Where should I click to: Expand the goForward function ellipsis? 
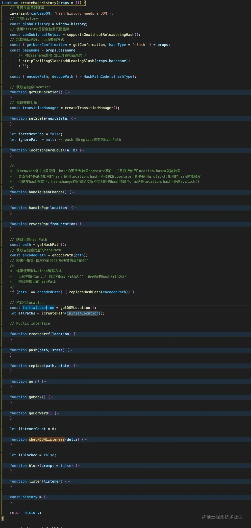(58, 413)
